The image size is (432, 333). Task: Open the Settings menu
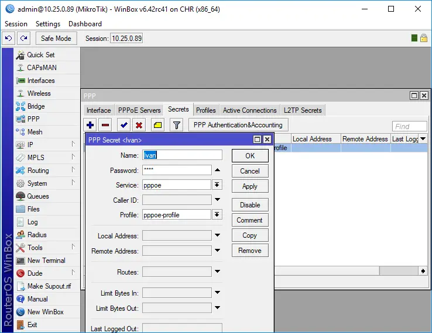48,24
